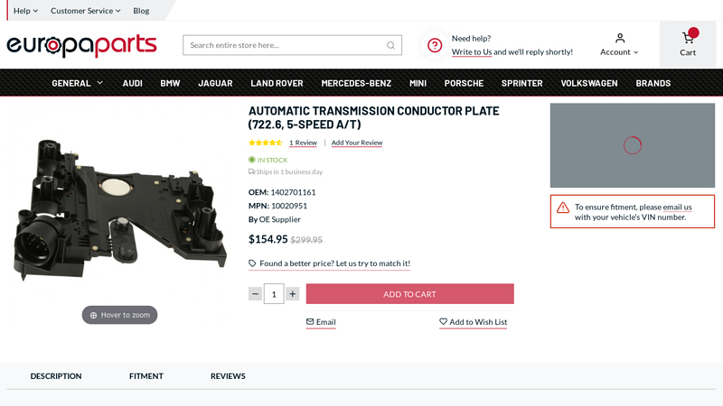Click the Add to Cart button

(409, 294)
